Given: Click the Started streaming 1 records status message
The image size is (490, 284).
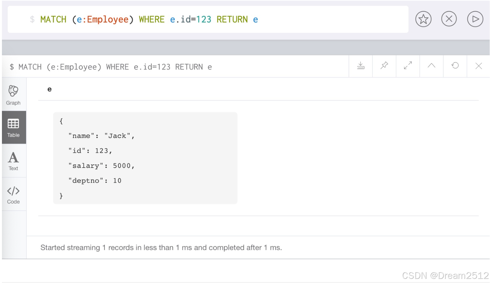Looking at the screenshot, I should (161, 248).
